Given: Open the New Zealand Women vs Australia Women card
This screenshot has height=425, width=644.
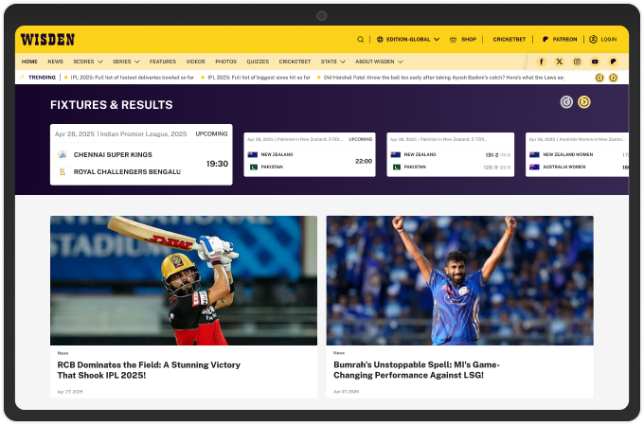Looking at the screenshot, I should (577, 154).
